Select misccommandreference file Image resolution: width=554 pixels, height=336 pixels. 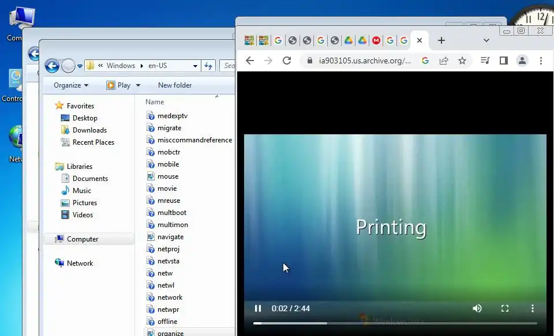point(194,140)
